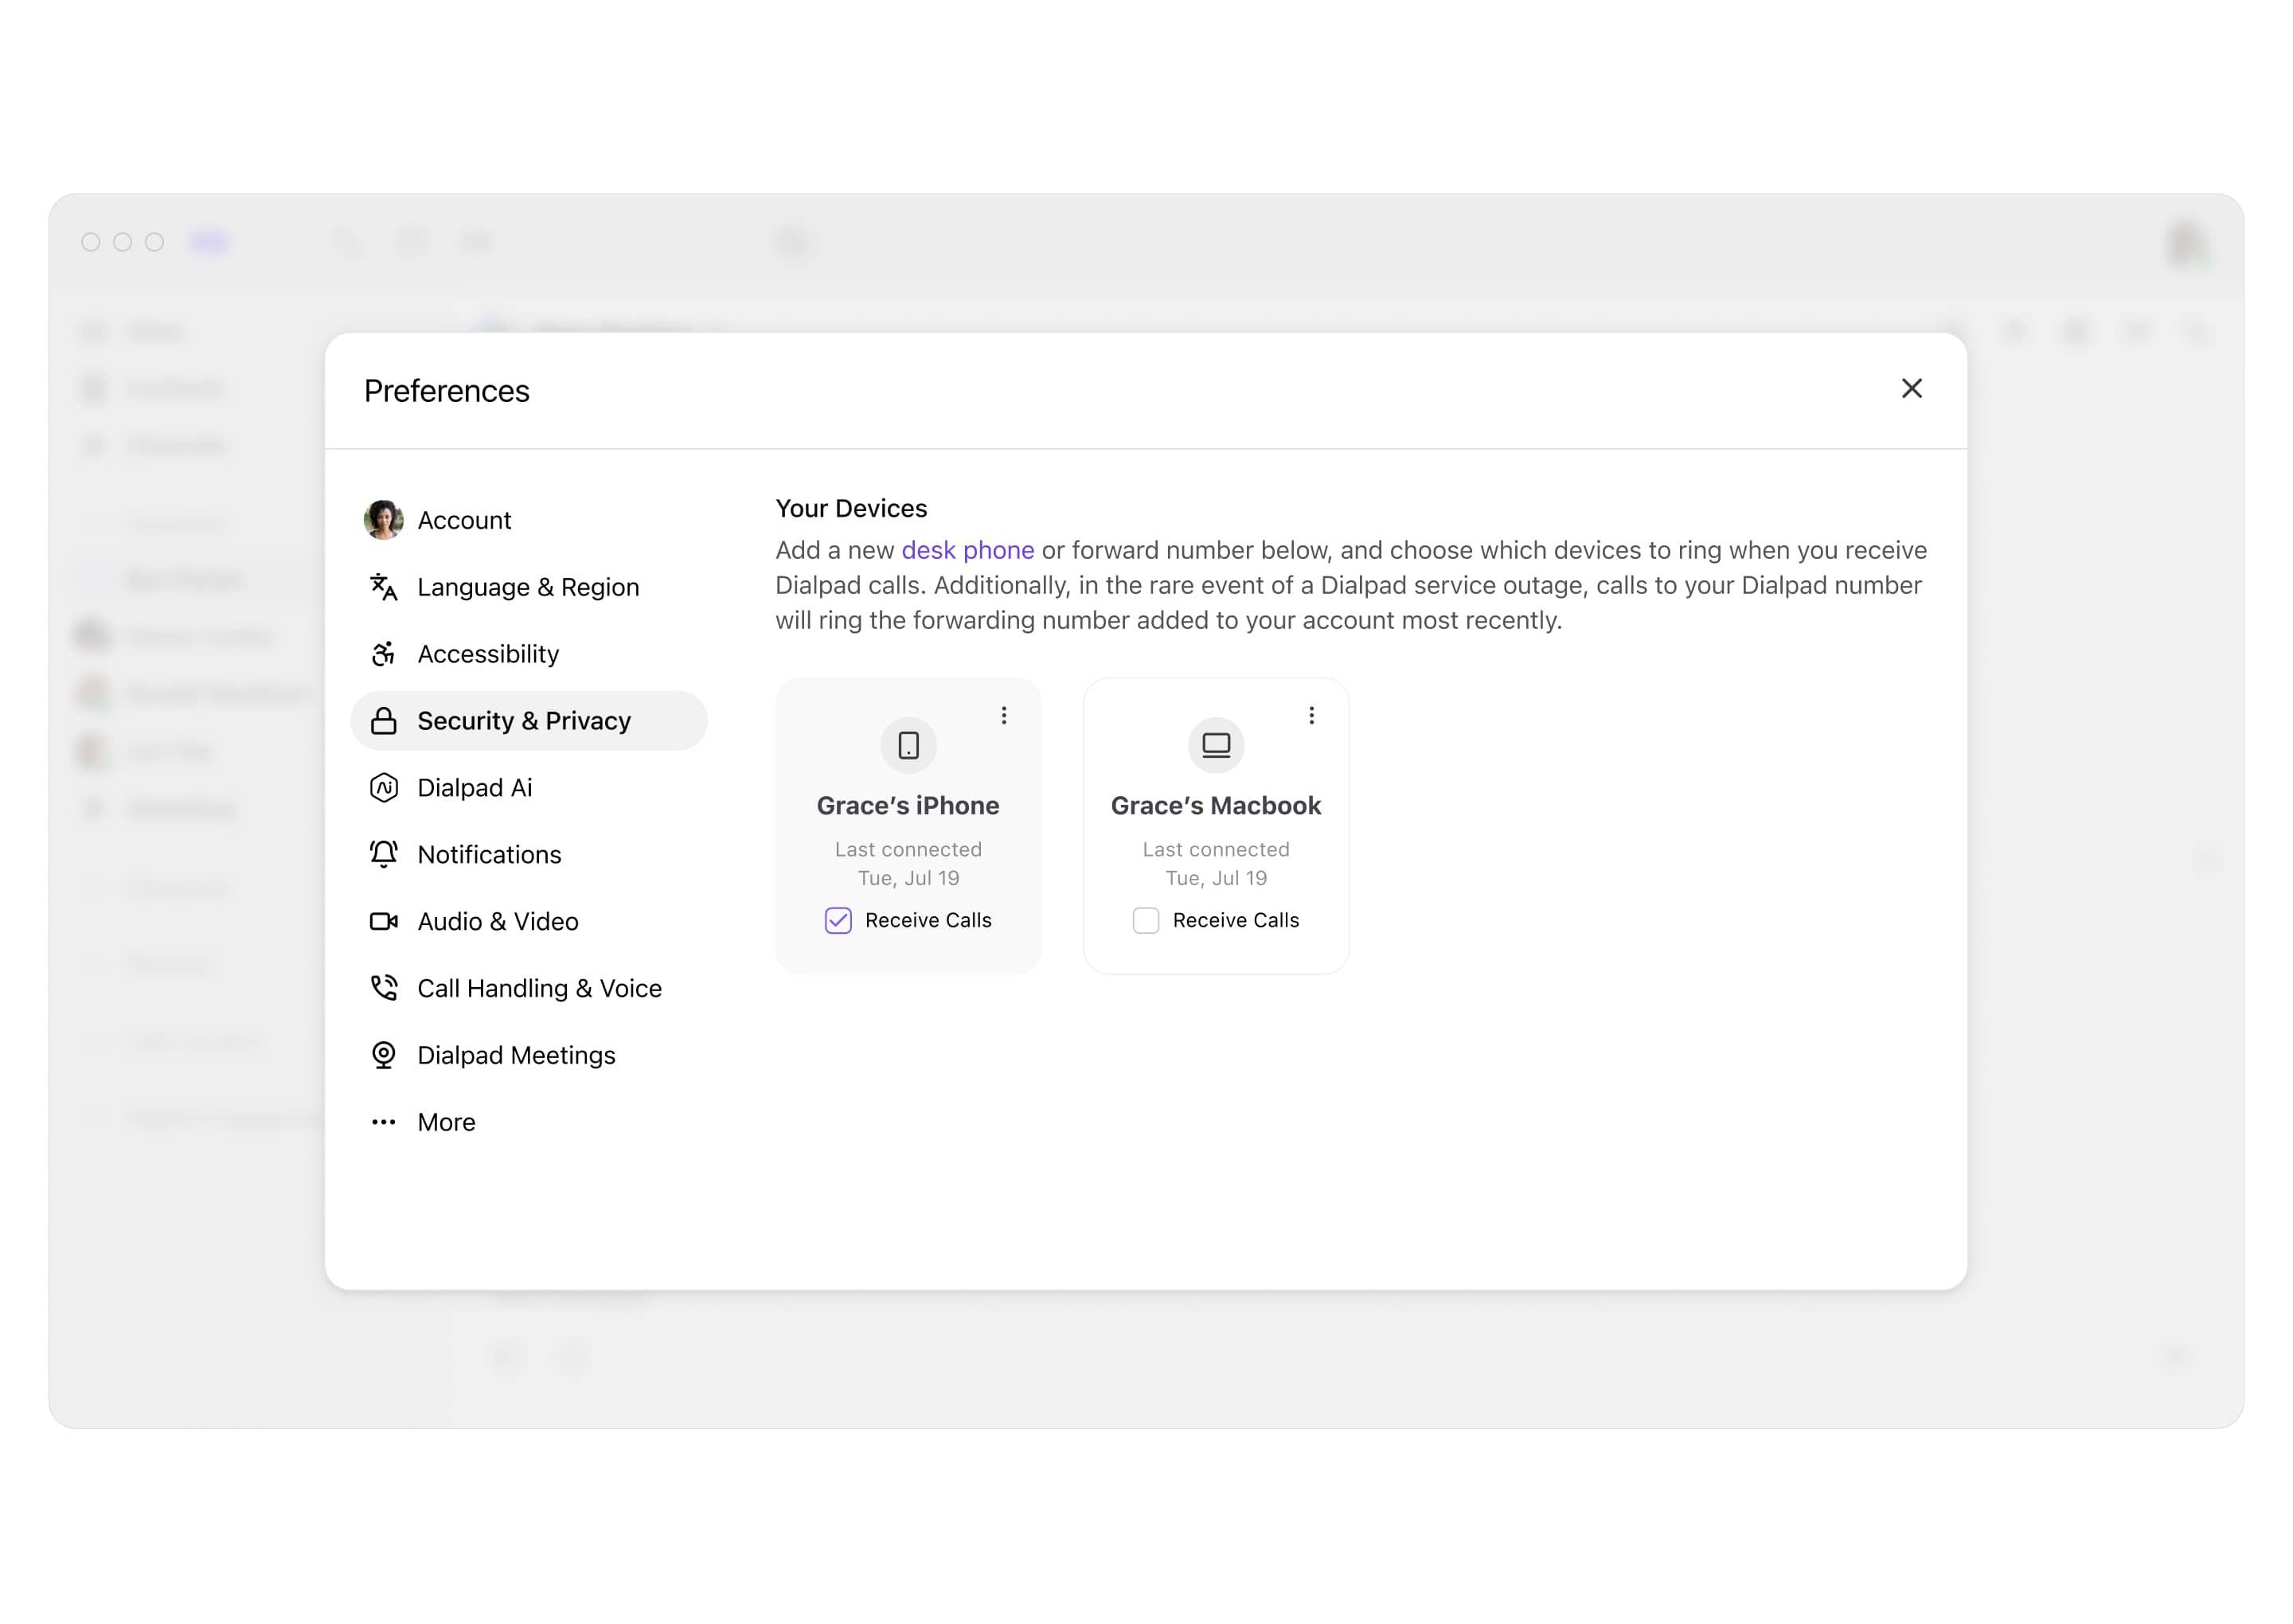Select the Call Handling & Voice icon
The width and height of the screenshot is (2293, 1624).
coord(383,986)
